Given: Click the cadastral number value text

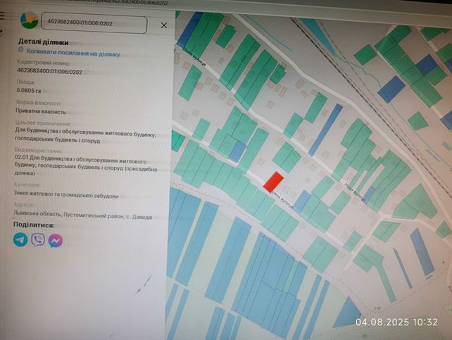Looking at the screenshot, I should click(x=49, y=71).
